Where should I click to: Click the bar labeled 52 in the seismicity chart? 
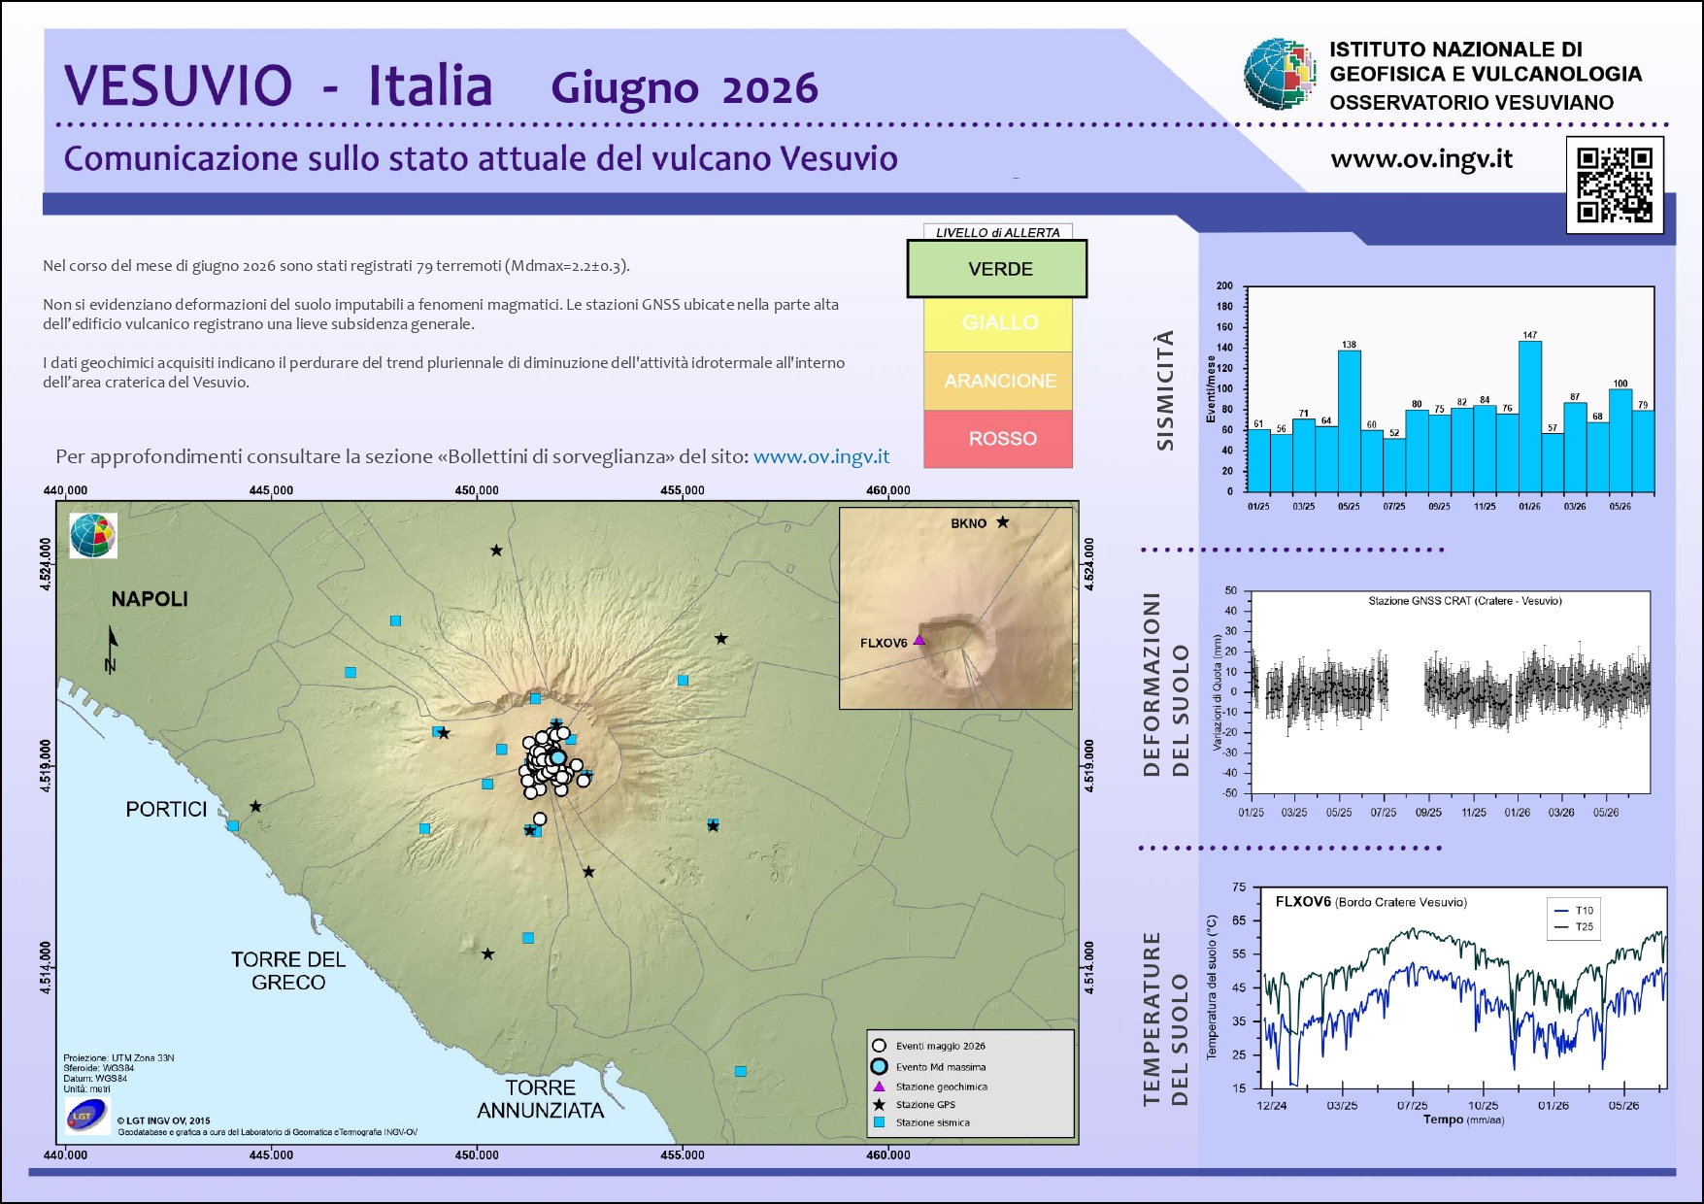pos(1394,464)
